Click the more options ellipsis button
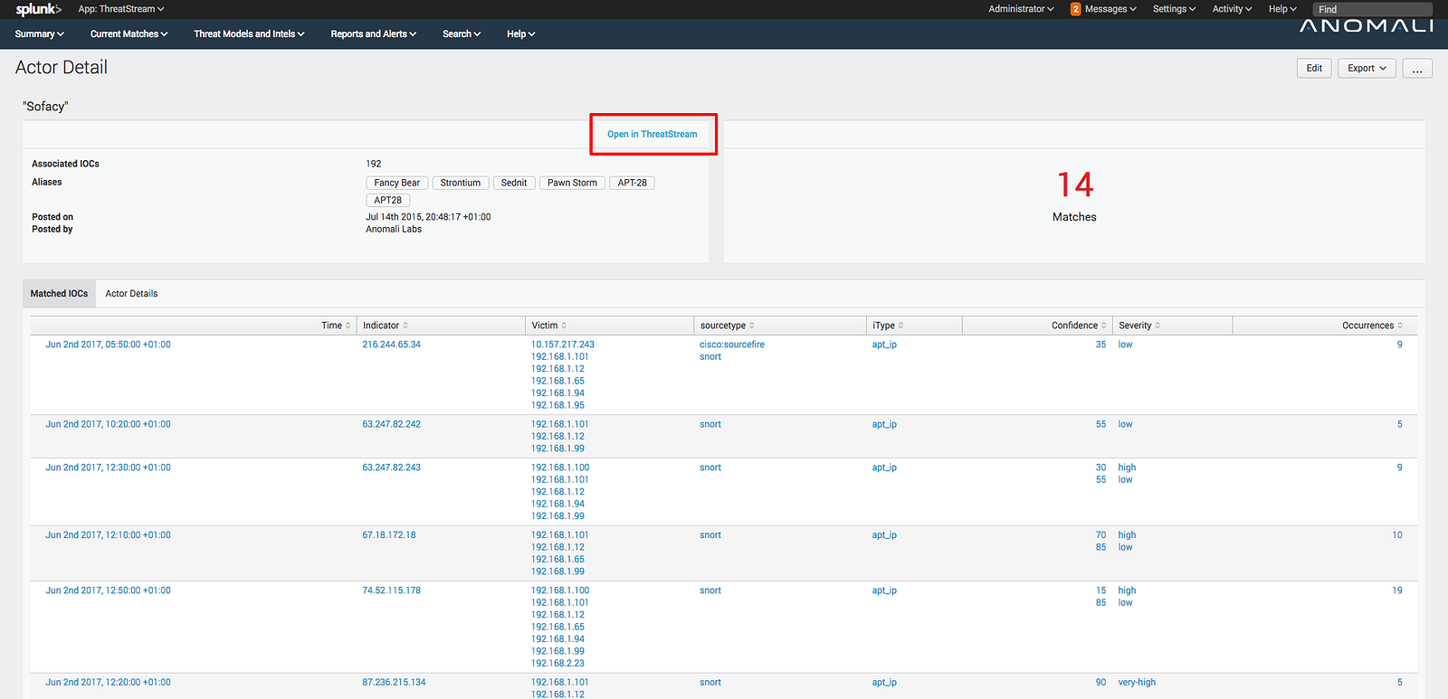1448x699 pixels. coord(1417,69)
